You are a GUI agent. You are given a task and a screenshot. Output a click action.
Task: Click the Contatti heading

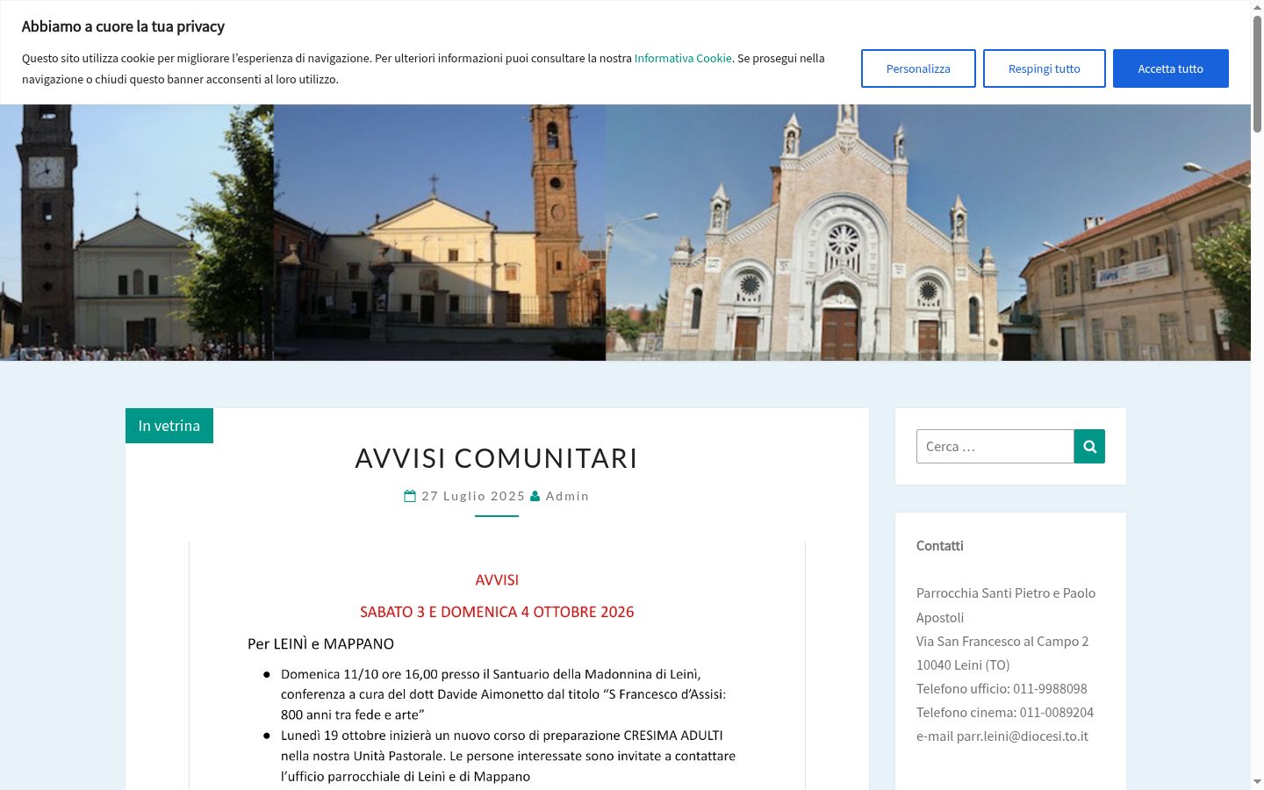(x=940, y=546)
